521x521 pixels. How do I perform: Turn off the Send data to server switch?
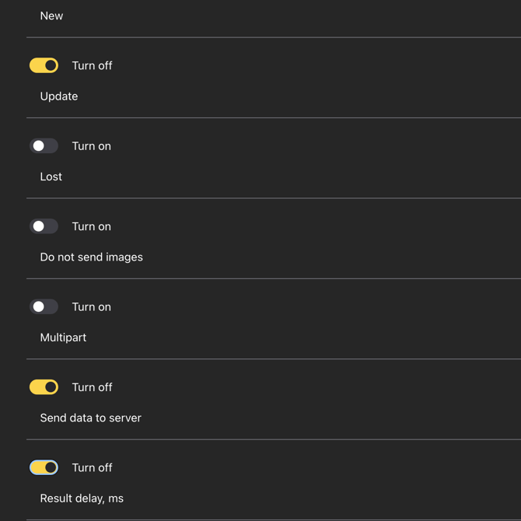click(44, 386)
